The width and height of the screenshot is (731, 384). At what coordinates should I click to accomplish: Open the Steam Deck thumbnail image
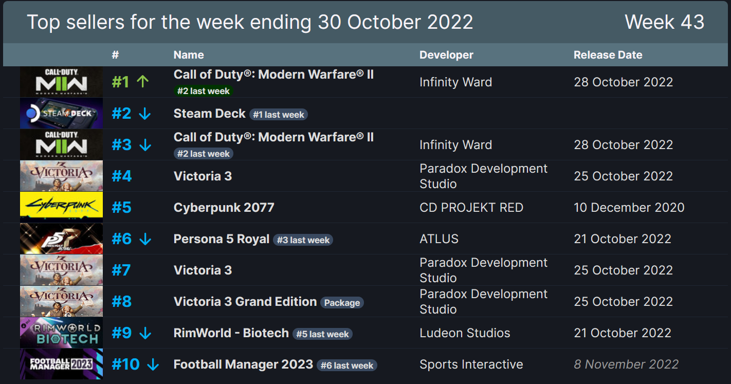(61, 113)
